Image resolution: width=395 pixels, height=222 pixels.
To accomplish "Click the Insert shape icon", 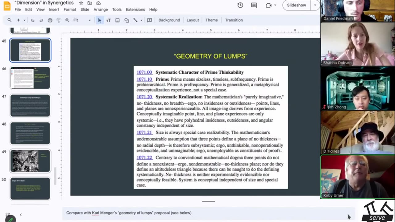I will coord(127,20).
